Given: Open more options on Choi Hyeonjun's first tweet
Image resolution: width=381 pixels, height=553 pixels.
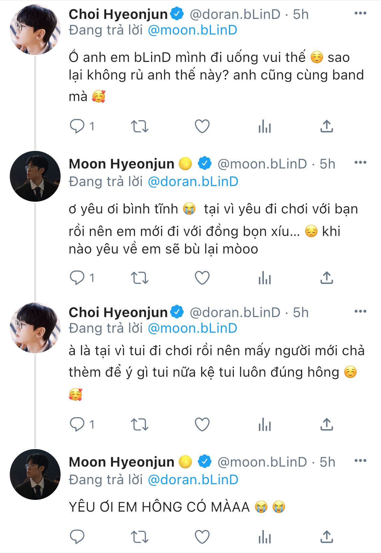Looking at the screenshot, I should point(360,13).
